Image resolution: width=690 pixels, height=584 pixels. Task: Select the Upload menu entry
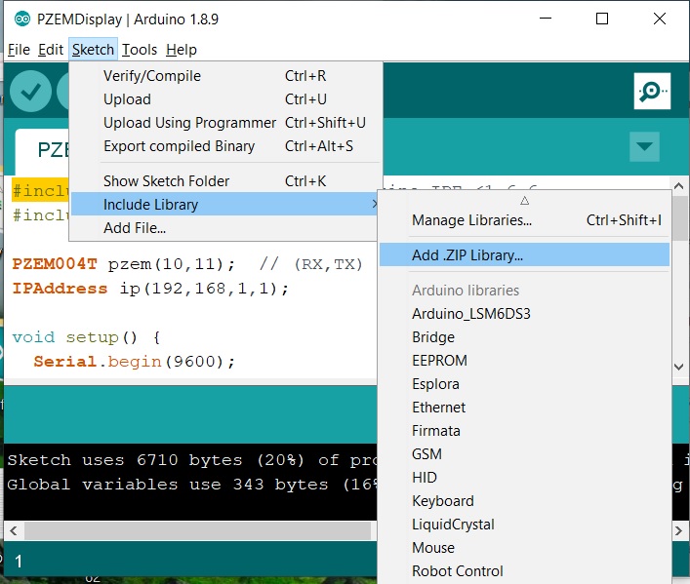click(224, 98)
